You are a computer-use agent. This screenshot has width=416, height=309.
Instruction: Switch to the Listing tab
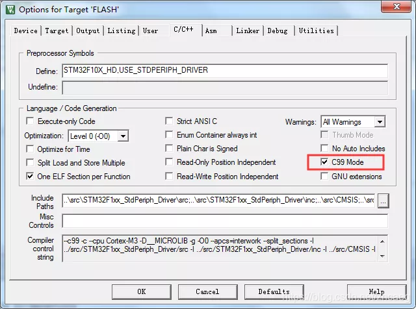click(x=122, y=31)
